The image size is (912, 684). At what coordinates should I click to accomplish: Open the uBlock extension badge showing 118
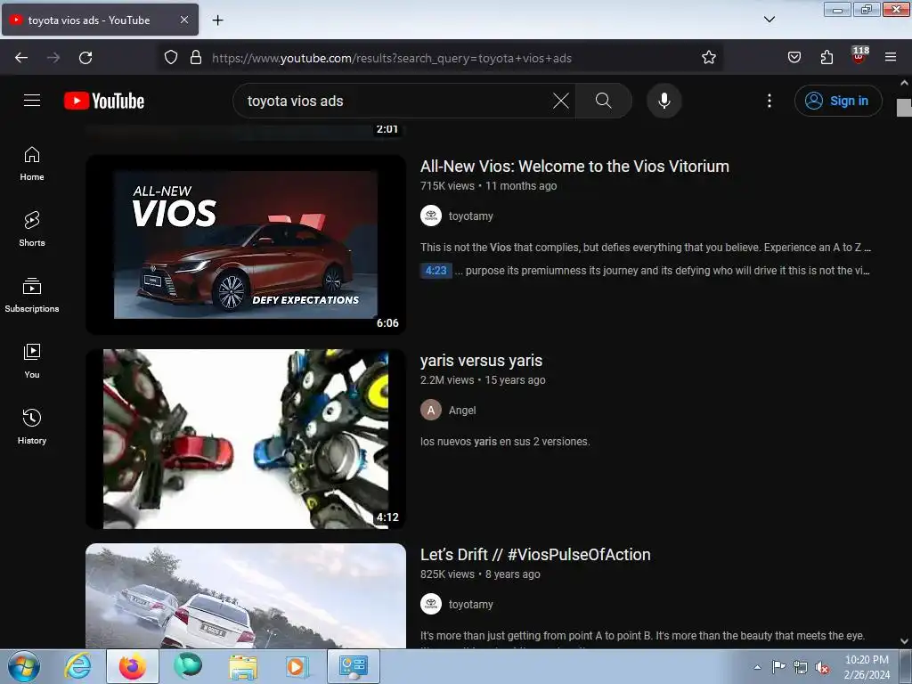pos(859,56)
